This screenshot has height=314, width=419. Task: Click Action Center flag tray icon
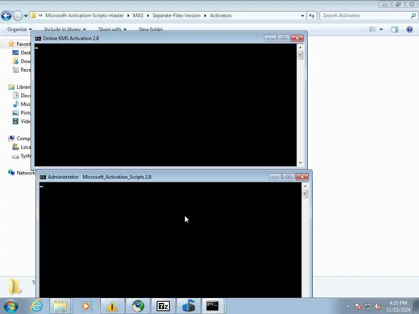(x=358, y=307)
